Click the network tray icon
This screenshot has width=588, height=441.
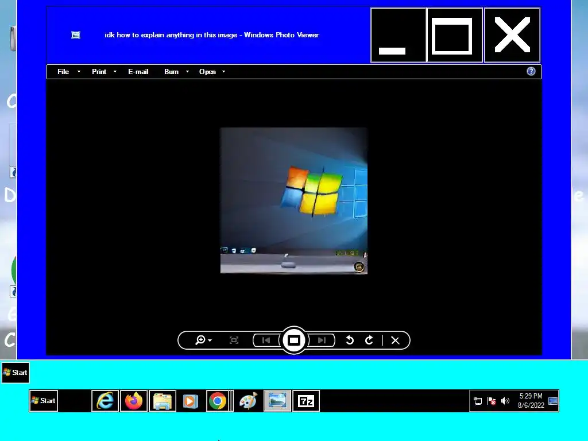pyautogui.click(x=477, y=401)
